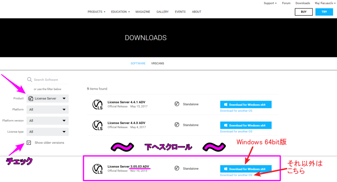Navigate to EVENTS
The width and height of the screenshot is (337, 182).
pos(180,12)
